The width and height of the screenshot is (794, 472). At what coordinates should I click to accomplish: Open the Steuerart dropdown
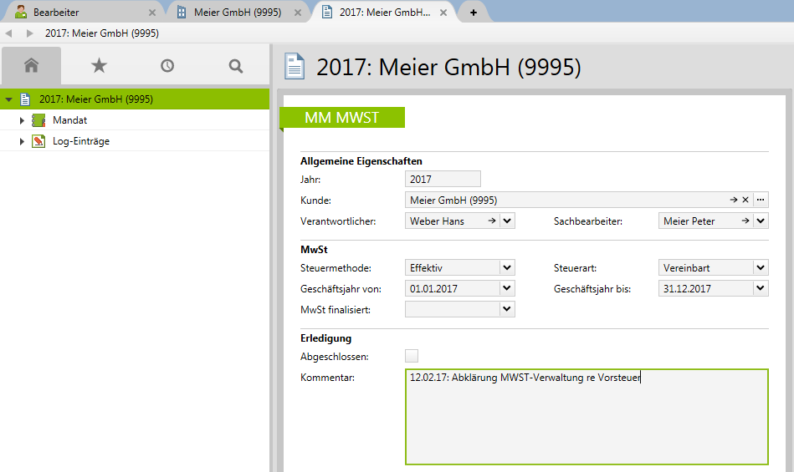761,267
